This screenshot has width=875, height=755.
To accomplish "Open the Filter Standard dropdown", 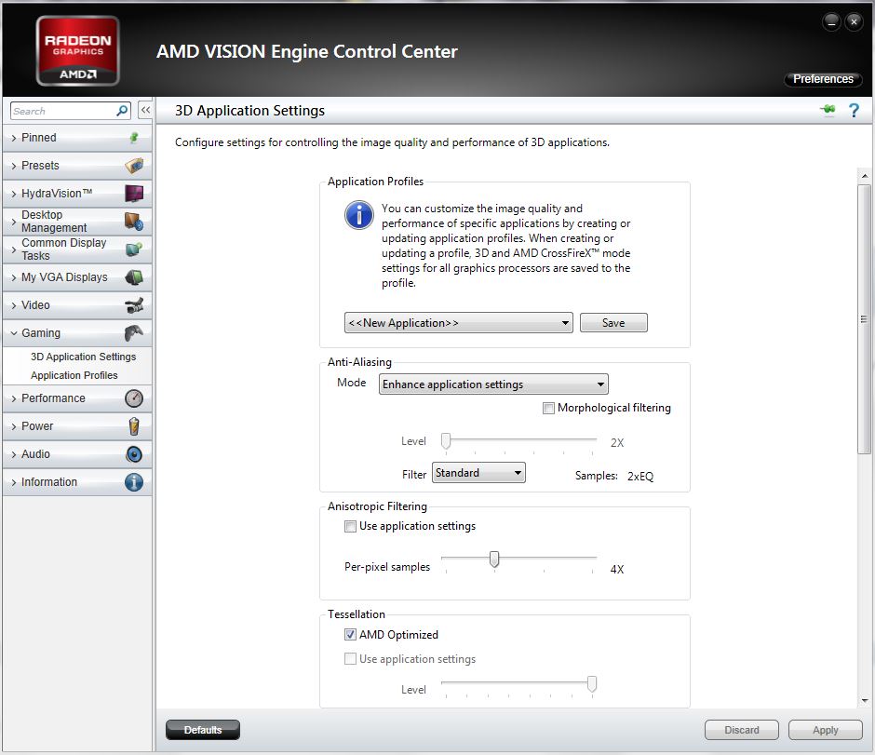I will tap(478, 473).
